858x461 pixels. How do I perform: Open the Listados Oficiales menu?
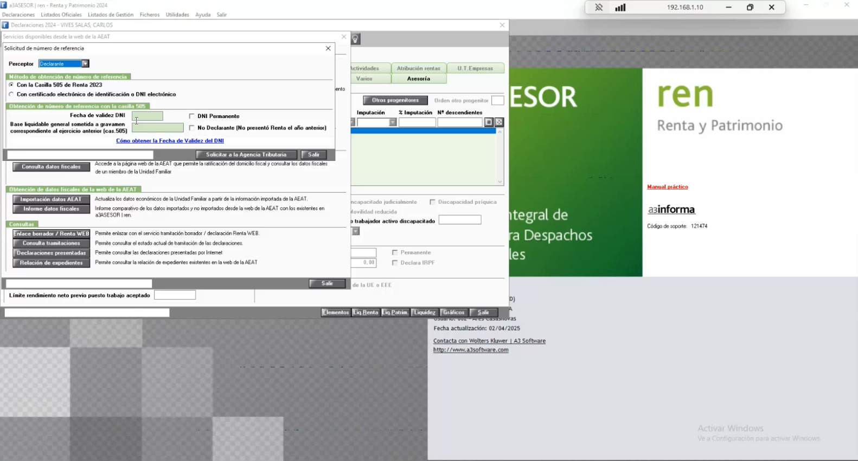(61, 15)
